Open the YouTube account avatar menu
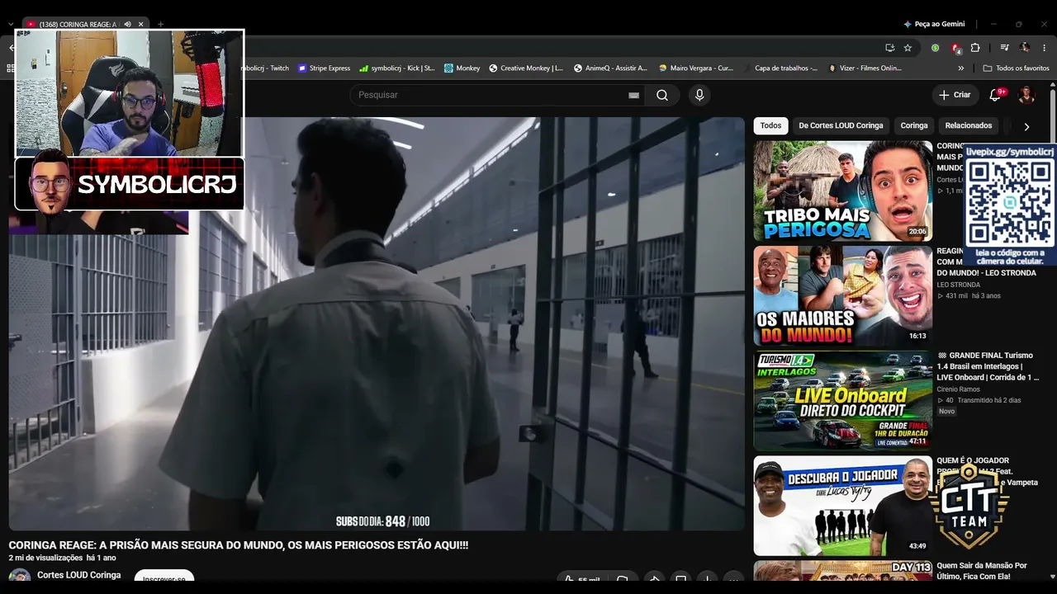The height and width of the screenshot is (594, 1057). (x=1026, y=95)
